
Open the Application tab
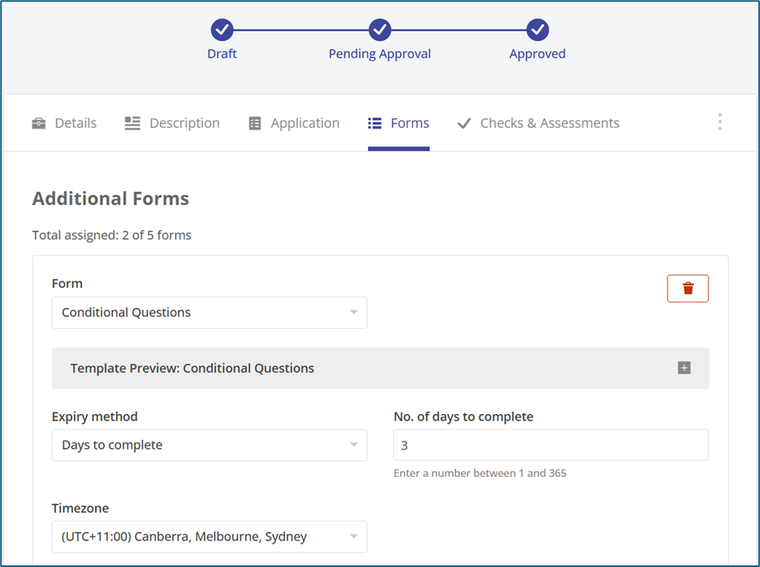304,124
